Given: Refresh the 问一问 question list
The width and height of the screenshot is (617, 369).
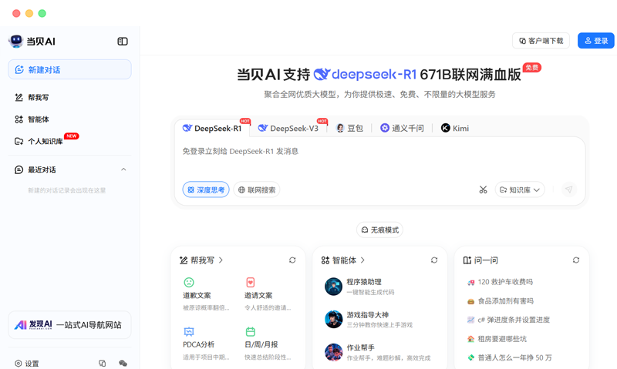Looking at the screenshot, I should click(576, 260).
